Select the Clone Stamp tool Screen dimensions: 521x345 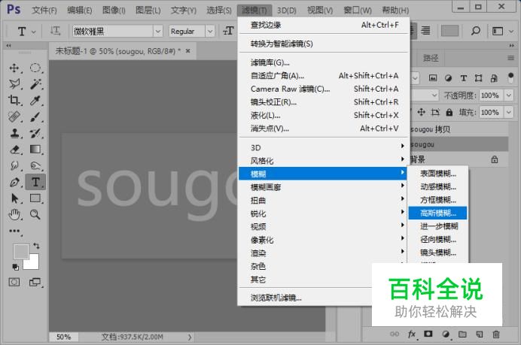14,133
